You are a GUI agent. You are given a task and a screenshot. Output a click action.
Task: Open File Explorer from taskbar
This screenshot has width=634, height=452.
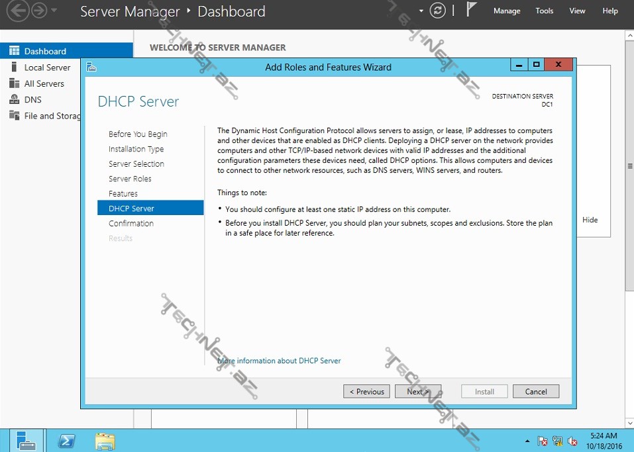click(x=105, y=441)
